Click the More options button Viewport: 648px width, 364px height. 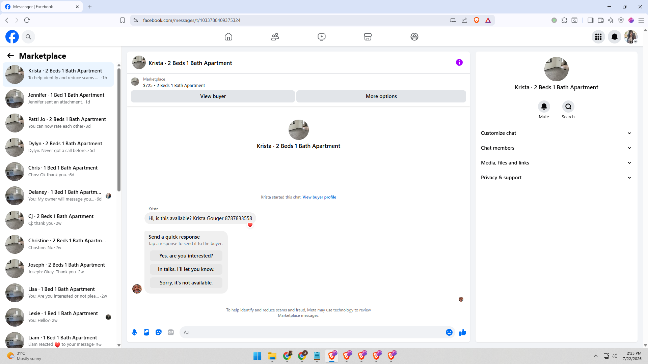pyautogui.click(x=381, y=96)
